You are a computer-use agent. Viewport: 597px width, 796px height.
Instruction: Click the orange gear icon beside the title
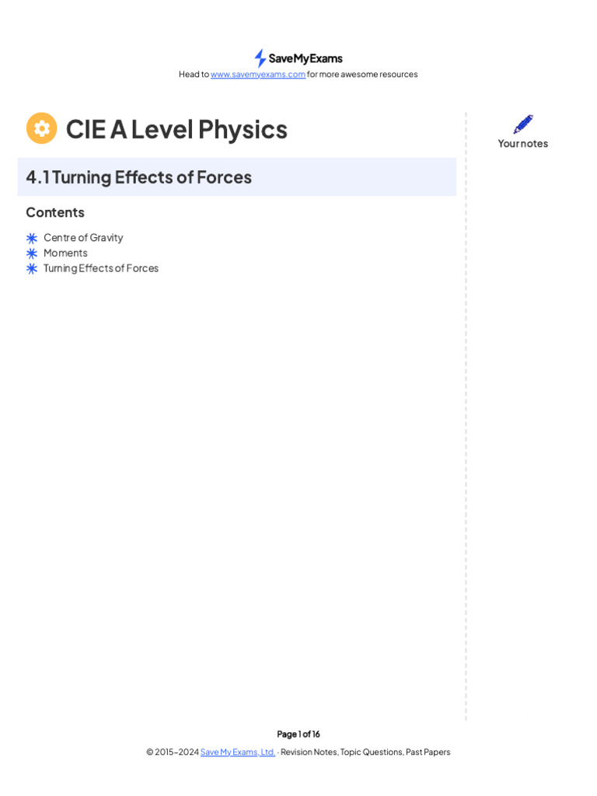(42, 128)
